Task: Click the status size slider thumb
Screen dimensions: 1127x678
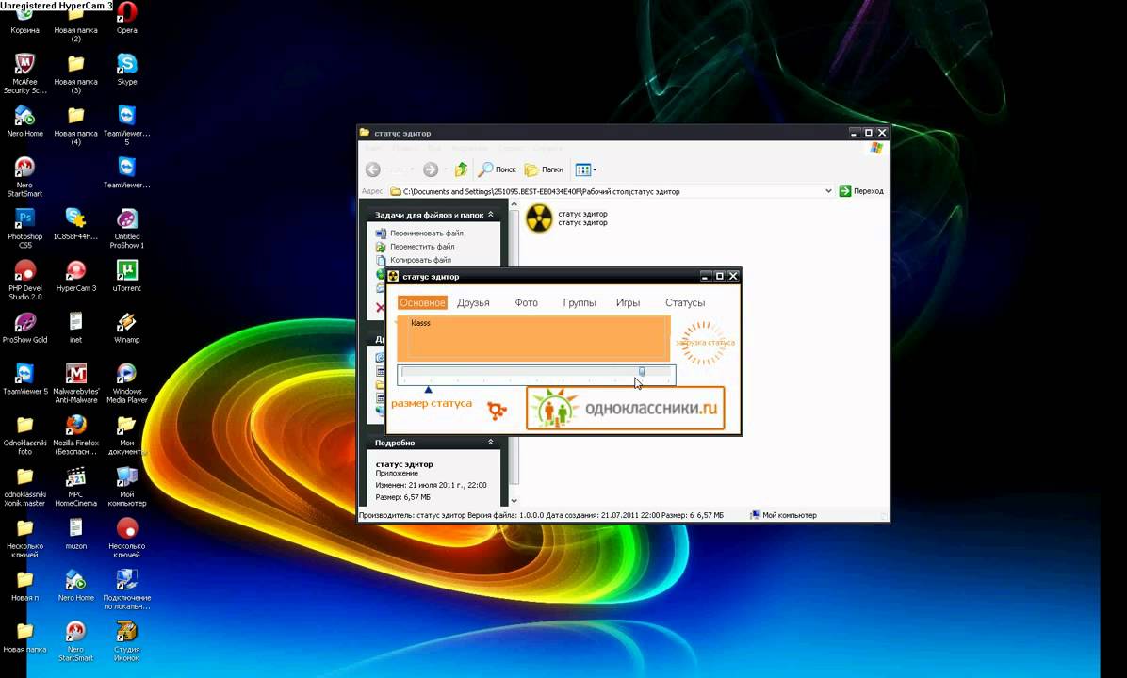Action: pyautogui.click(x=642, y=372)
